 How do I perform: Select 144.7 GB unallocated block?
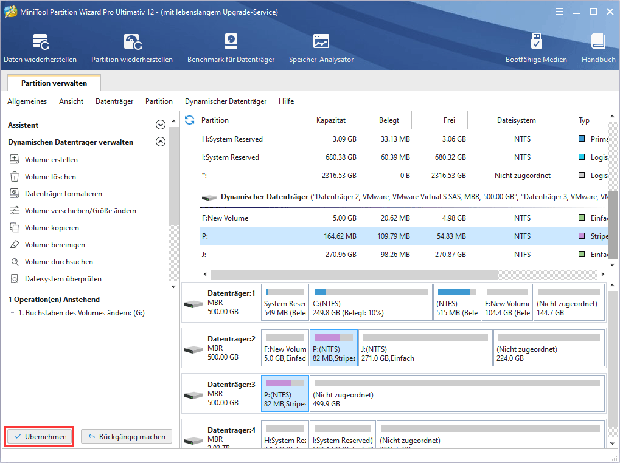point(569,303)
